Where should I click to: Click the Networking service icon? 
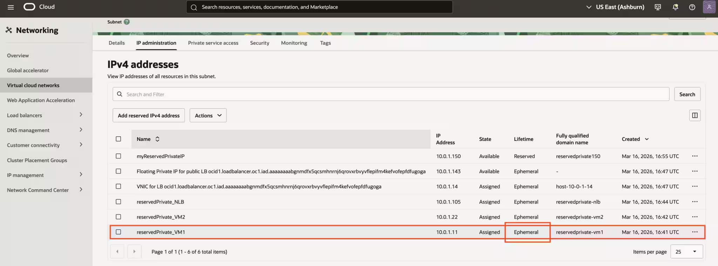[x=9, y=30]
